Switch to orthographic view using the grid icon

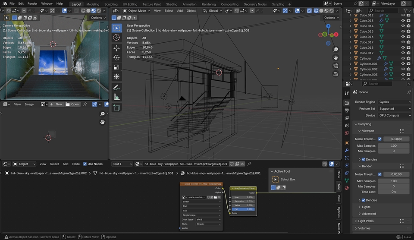[x=336, y=74]
